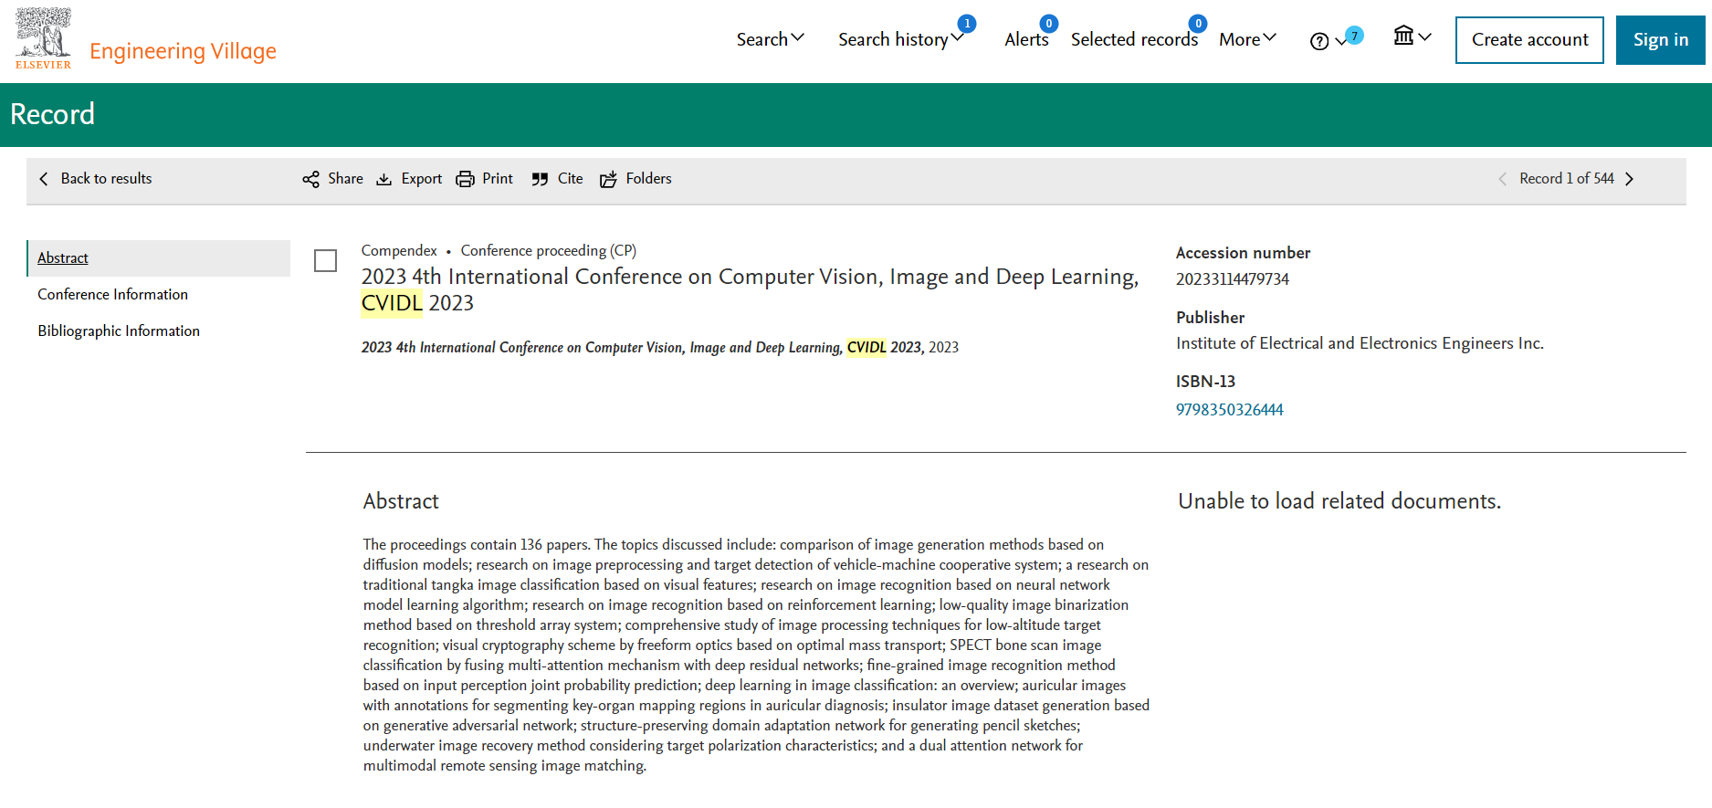The width and height of the screenshot is (1712, 808).
Task: Select the Abstract section in the sidebar
Action: coord(63,258)
